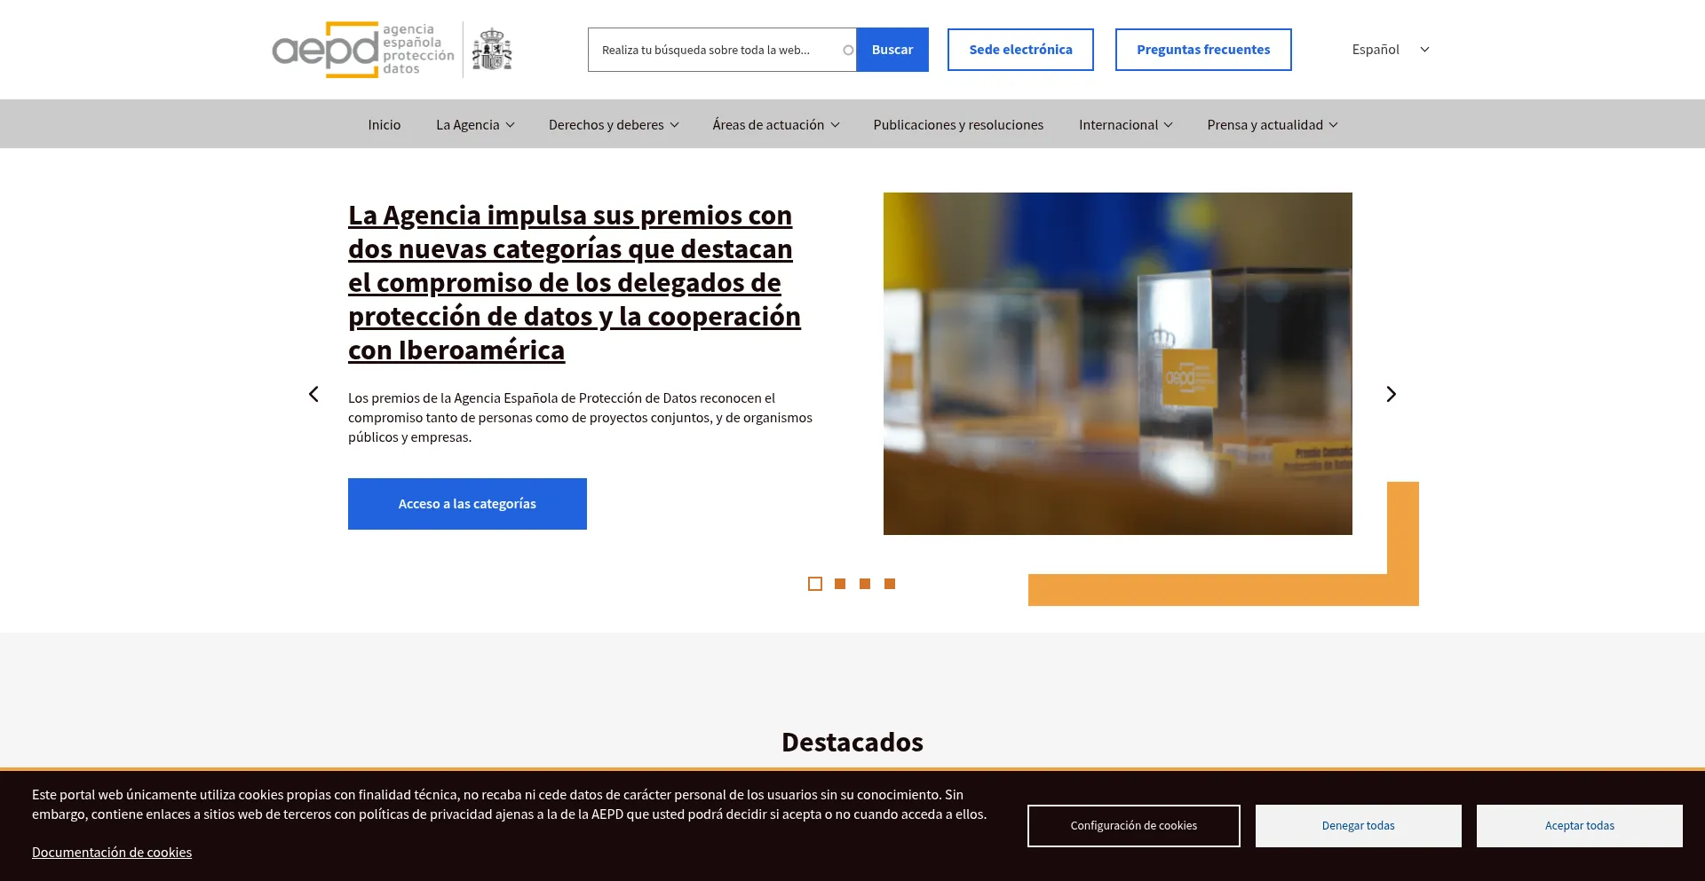
Task: Open the Español language dropdown
Action: click(1390, 50)
